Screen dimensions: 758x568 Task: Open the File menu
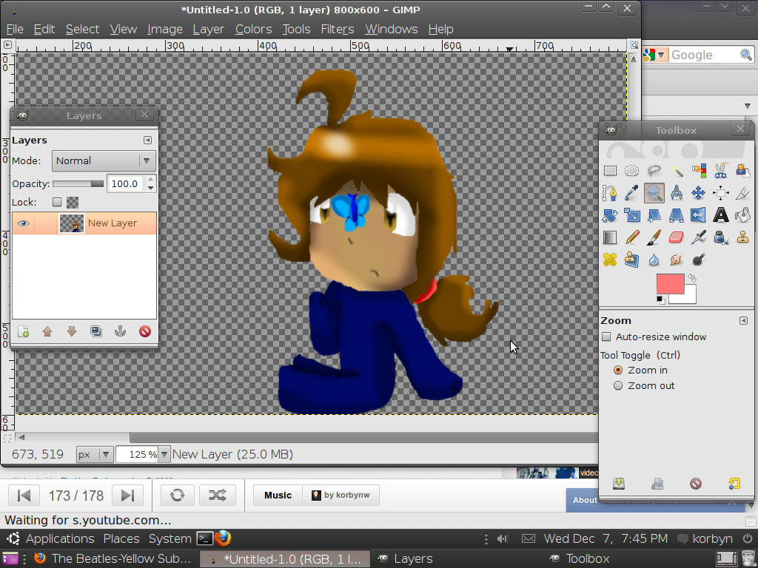(x=15, y=29)
